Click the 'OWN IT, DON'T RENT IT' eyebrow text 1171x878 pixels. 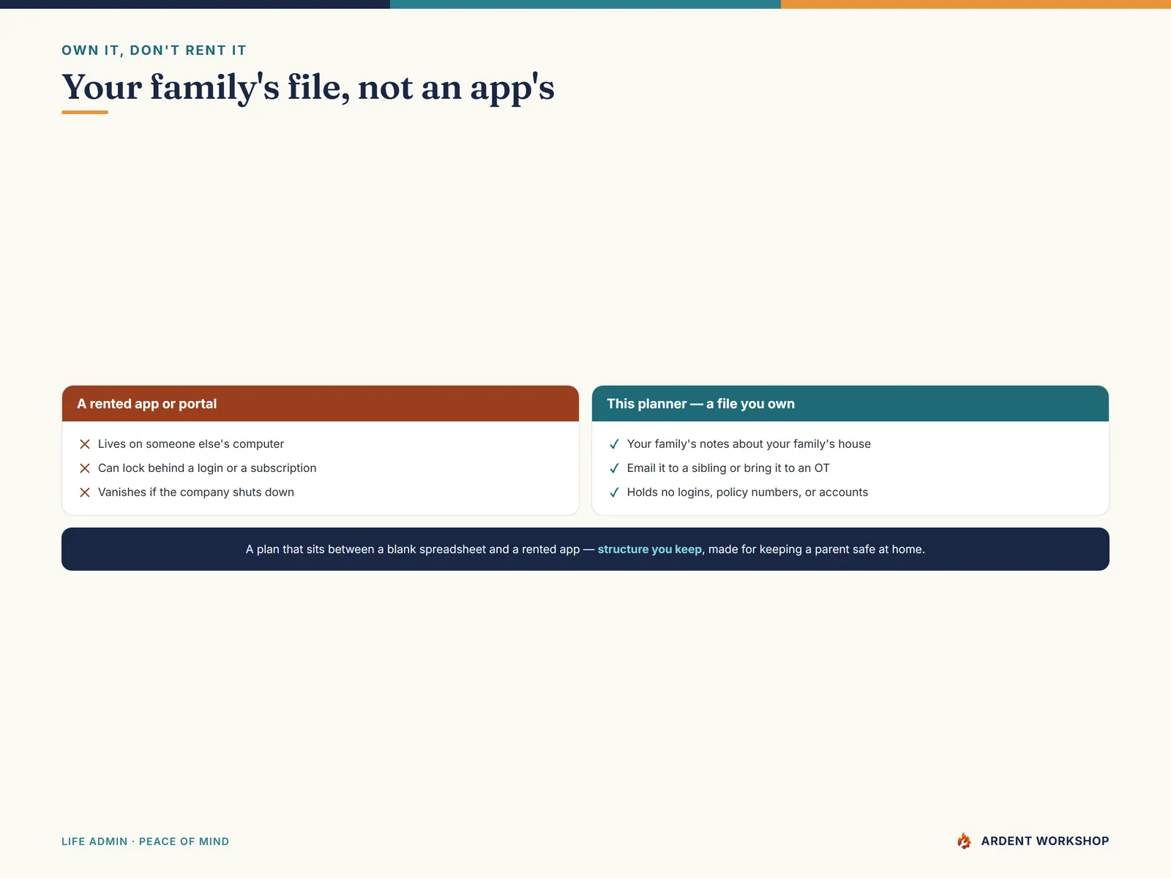pos(154,50)
